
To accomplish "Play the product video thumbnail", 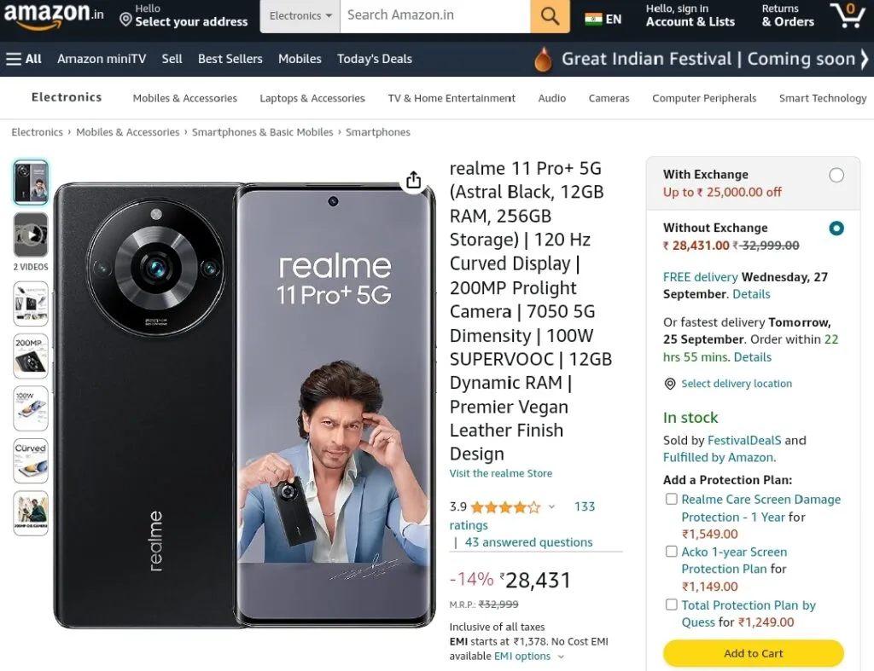I will [31, 235].
